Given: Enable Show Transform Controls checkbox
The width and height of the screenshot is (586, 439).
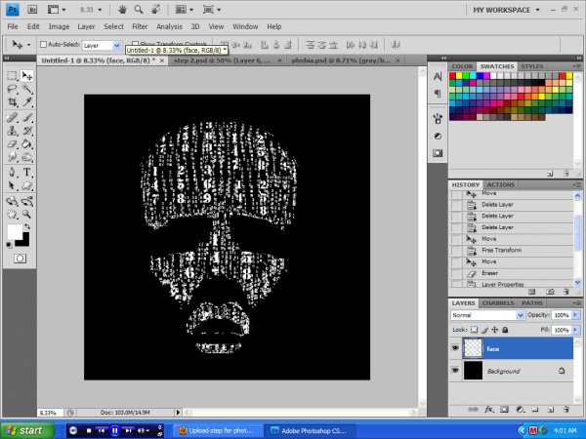Looking at the screenshot, I should click(x=136, y=44).
